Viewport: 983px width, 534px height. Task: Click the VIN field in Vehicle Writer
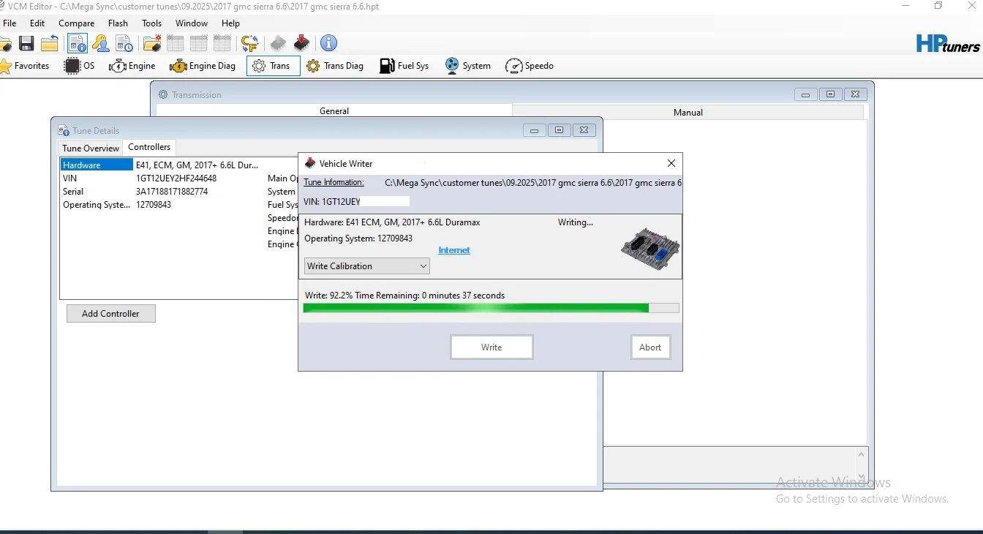pyautogui.click(x=356, y=201)
